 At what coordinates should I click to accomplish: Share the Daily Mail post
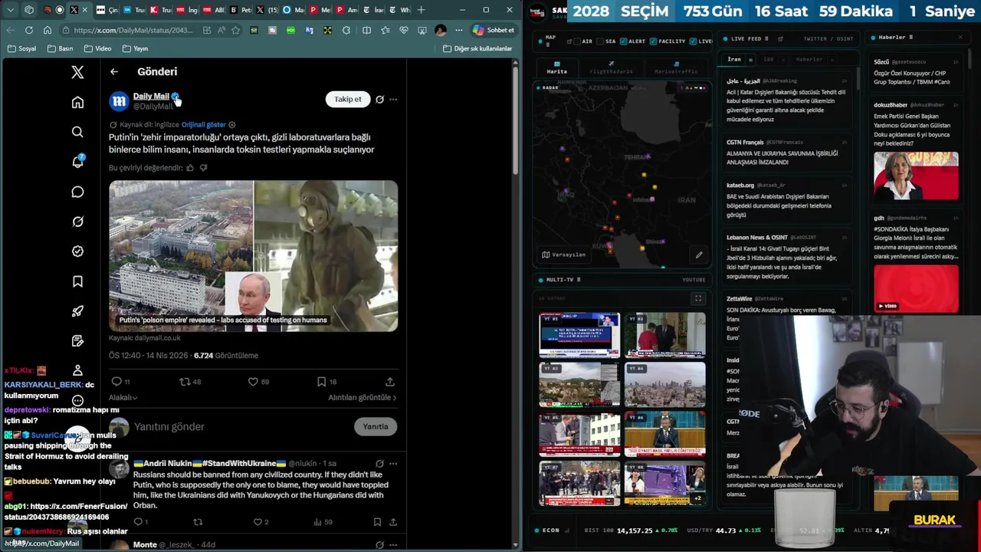coord(390,381)
